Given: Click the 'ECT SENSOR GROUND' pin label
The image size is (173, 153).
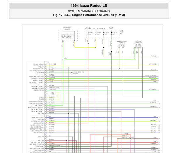Looking at the screenshot, I should pyautogui.click(x=37, y=129).
